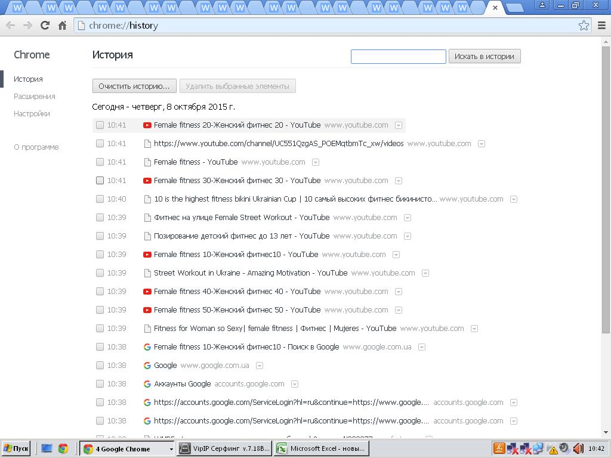Click YouTube favicon of Female fitness 40 entry

point(147,292)
